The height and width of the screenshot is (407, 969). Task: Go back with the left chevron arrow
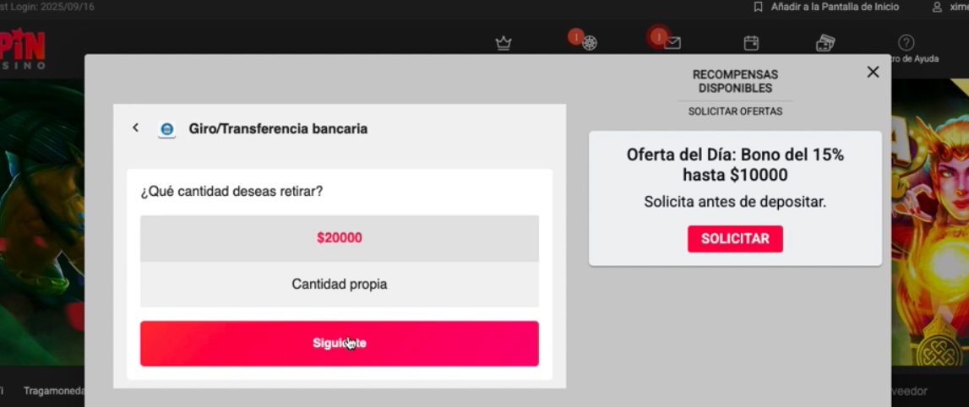click(135, 128)
